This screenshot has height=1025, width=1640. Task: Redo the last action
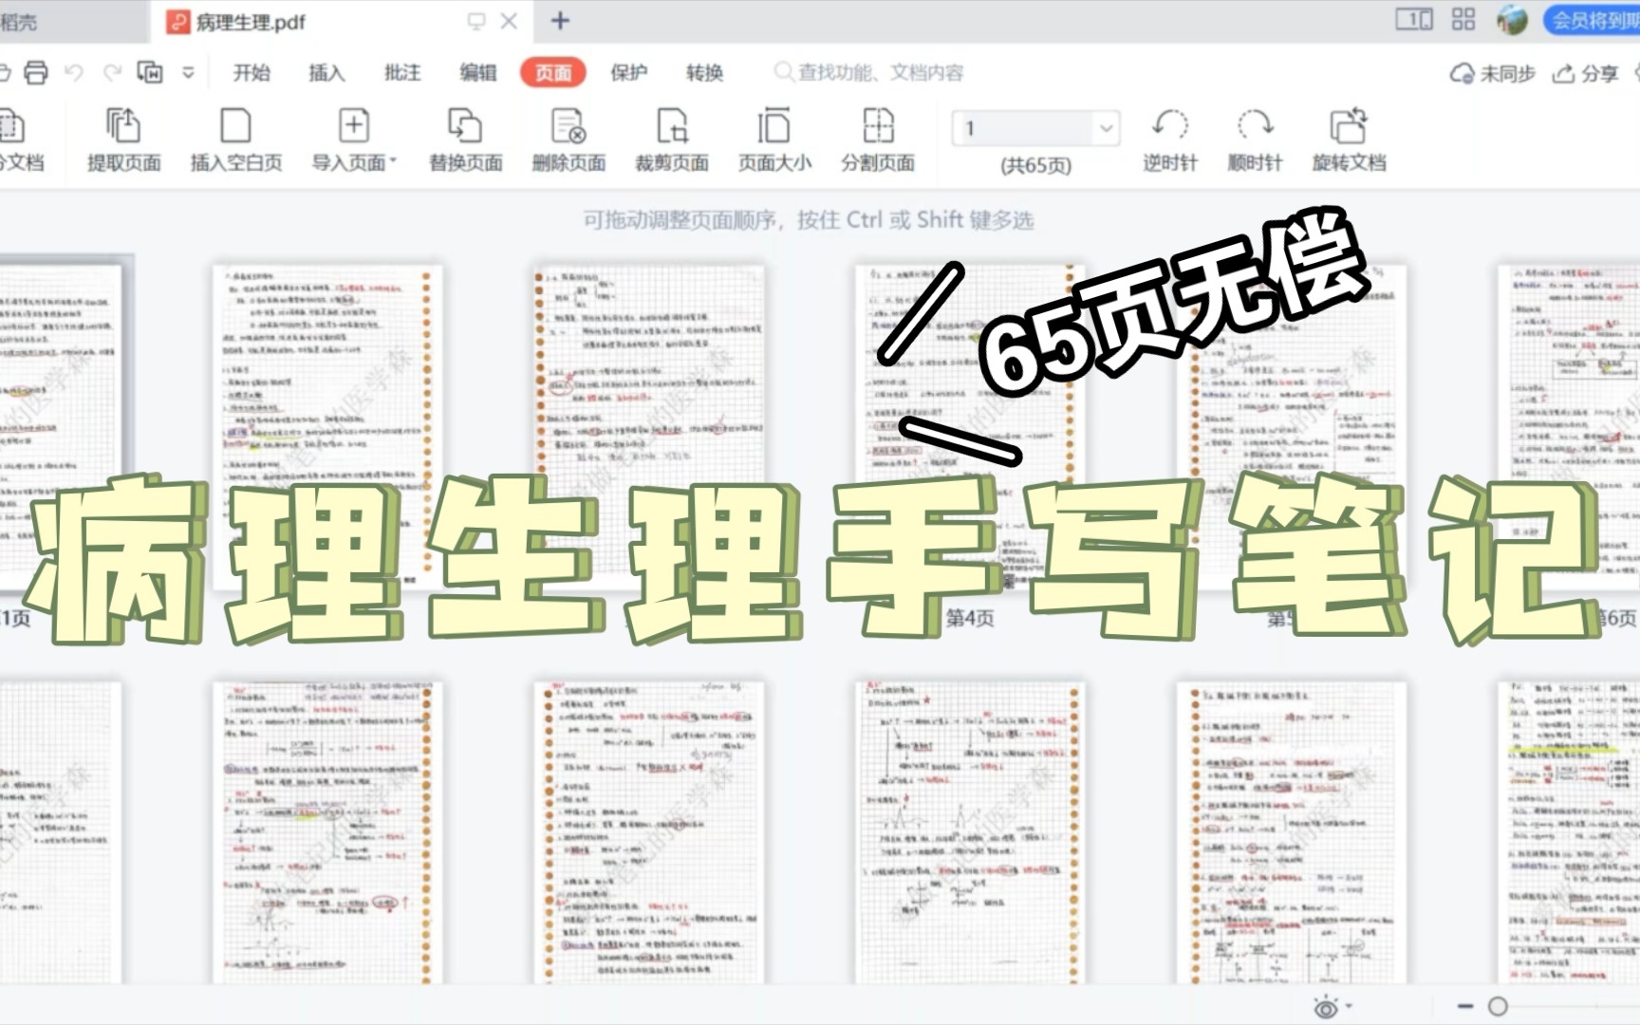point(112,73)
